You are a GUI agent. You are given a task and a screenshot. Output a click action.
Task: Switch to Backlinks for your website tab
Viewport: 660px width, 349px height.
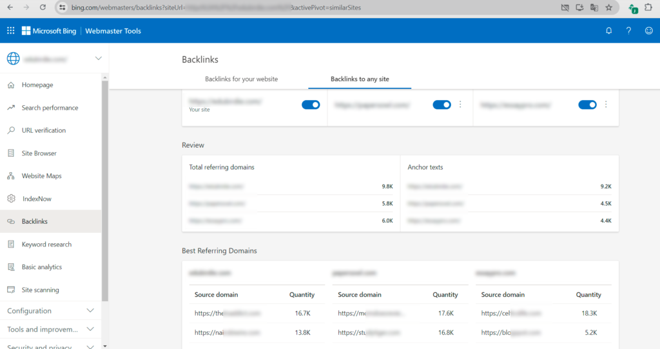tap(241, 79)
